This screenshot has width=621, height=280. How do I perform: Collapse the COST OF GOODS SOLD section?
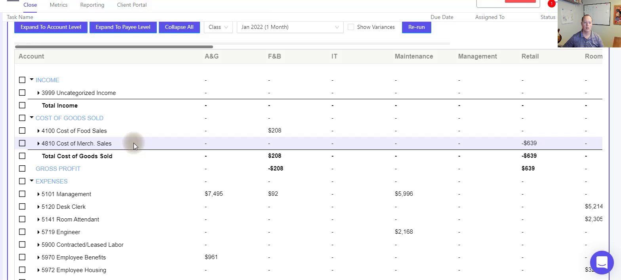click(32, 118)
